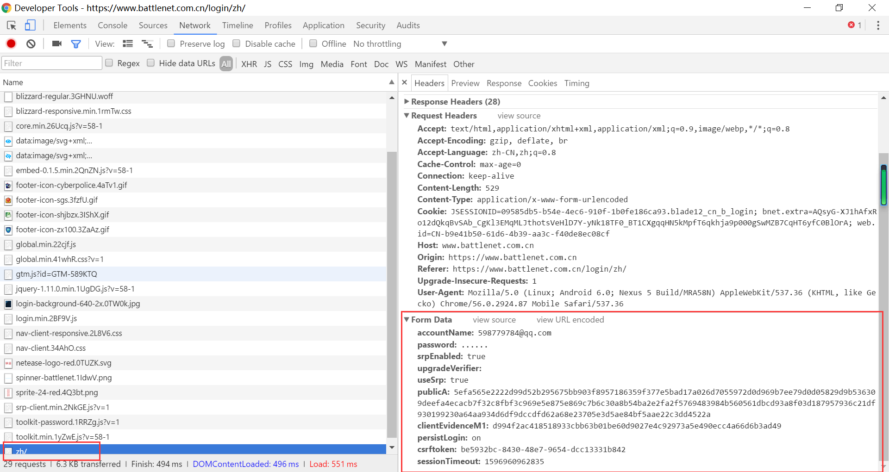Click view URL encoded link
889x472 pixels.
(570, 320)
